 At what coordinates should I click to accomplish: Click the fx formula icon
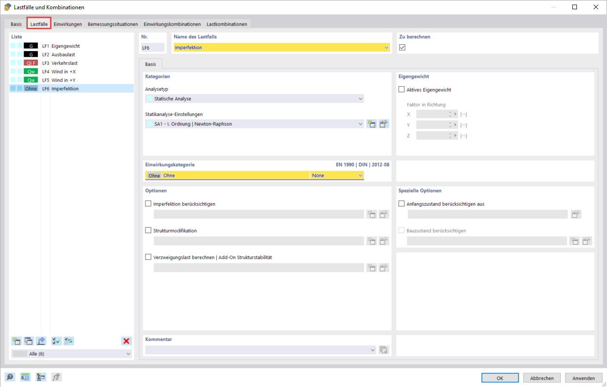[x=56, y=377]
